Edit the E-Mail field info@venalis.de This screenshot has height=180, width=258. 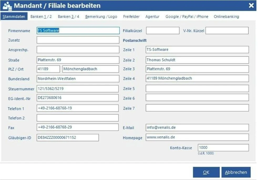(197, 128)
